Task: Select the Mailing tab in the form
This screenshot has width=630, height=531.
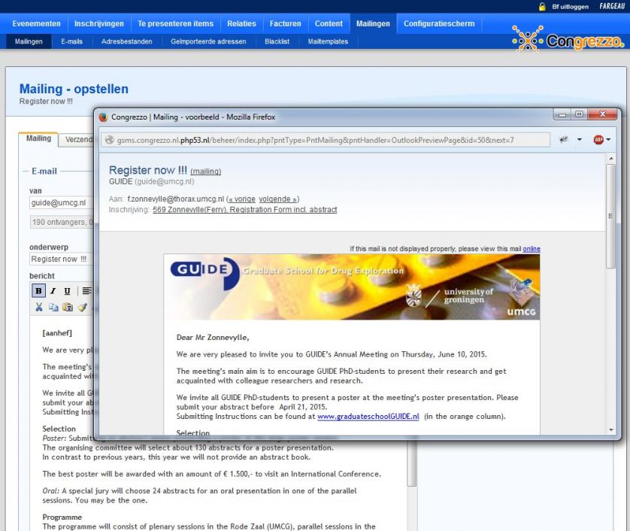Action: (x=38, y=138)
